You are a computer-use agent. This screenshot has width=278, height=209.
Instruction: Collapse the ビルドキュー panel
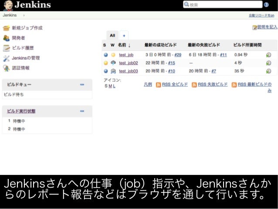[82, 85]
